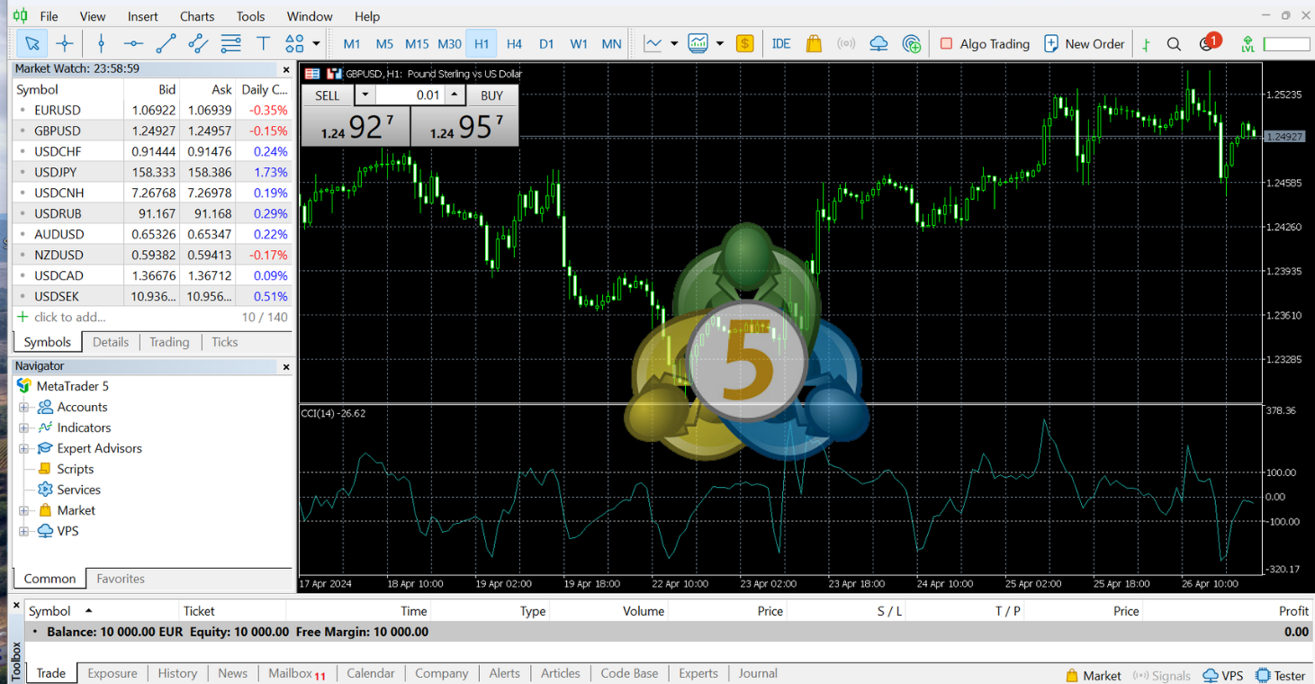
Task: Click the green price bar icon
Action: [x=1146, y=44]
